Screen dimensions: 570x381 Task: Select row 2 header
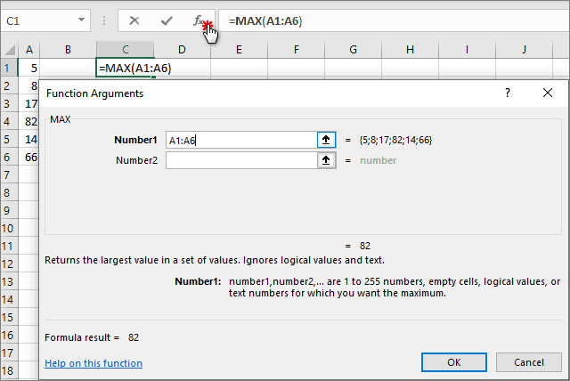[9, 85]
